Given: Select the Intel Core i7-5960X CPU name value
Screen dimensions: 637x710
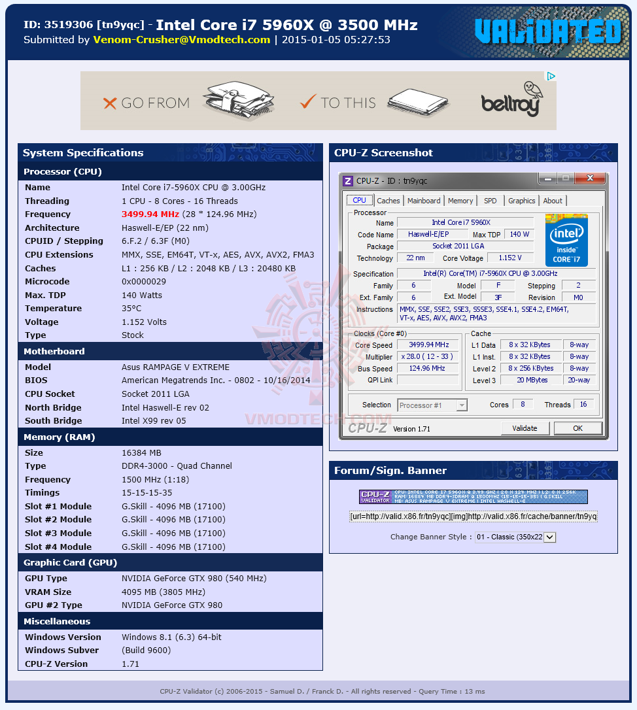Looking at the screenshot, I should [194, 188].
